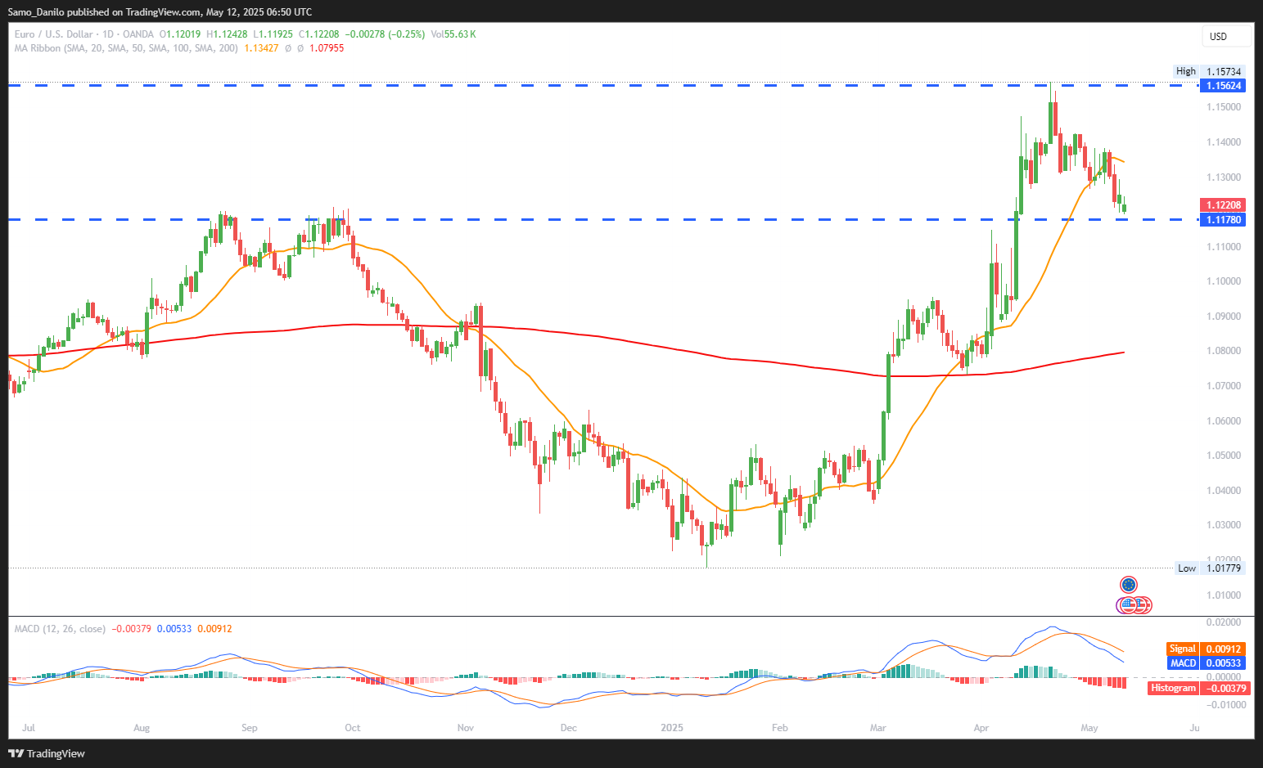Open the front US flag event marker
The height and width of the screenshot is (768, 1263).
click(1128, 605)
